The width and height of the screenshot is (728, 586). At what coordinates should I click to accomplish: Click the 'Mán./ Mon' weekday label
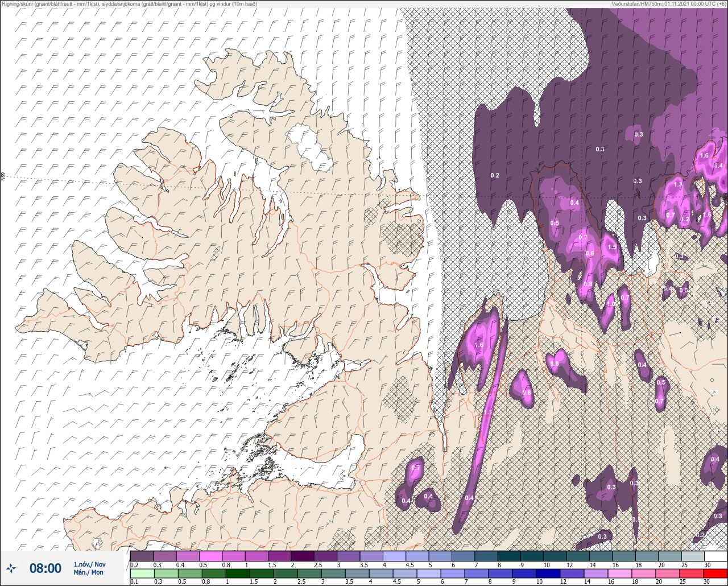pos(88,572)
